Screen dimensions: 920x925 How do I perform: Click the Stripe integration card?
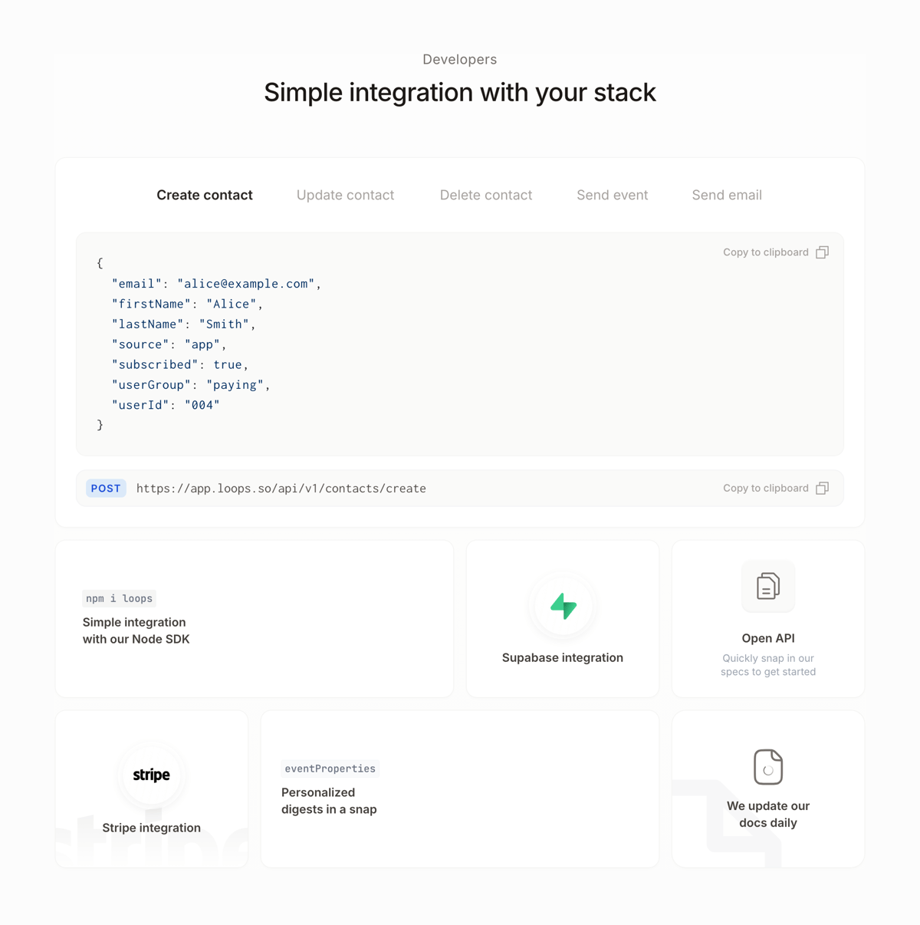pos(151,788)
